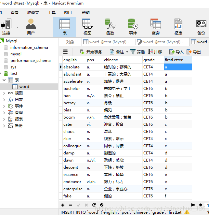Select the test database

(14, 74)
